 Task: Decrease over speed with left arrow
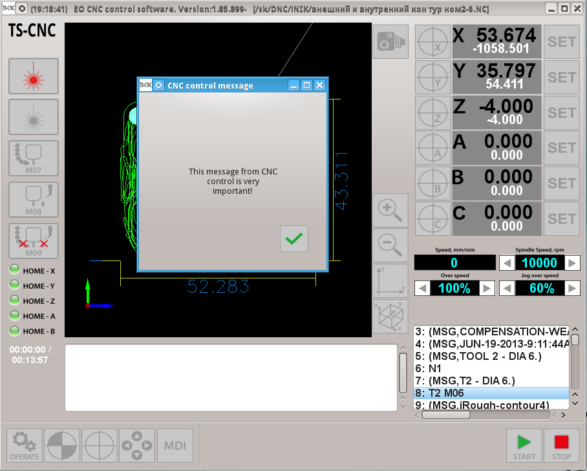(422, 288)
